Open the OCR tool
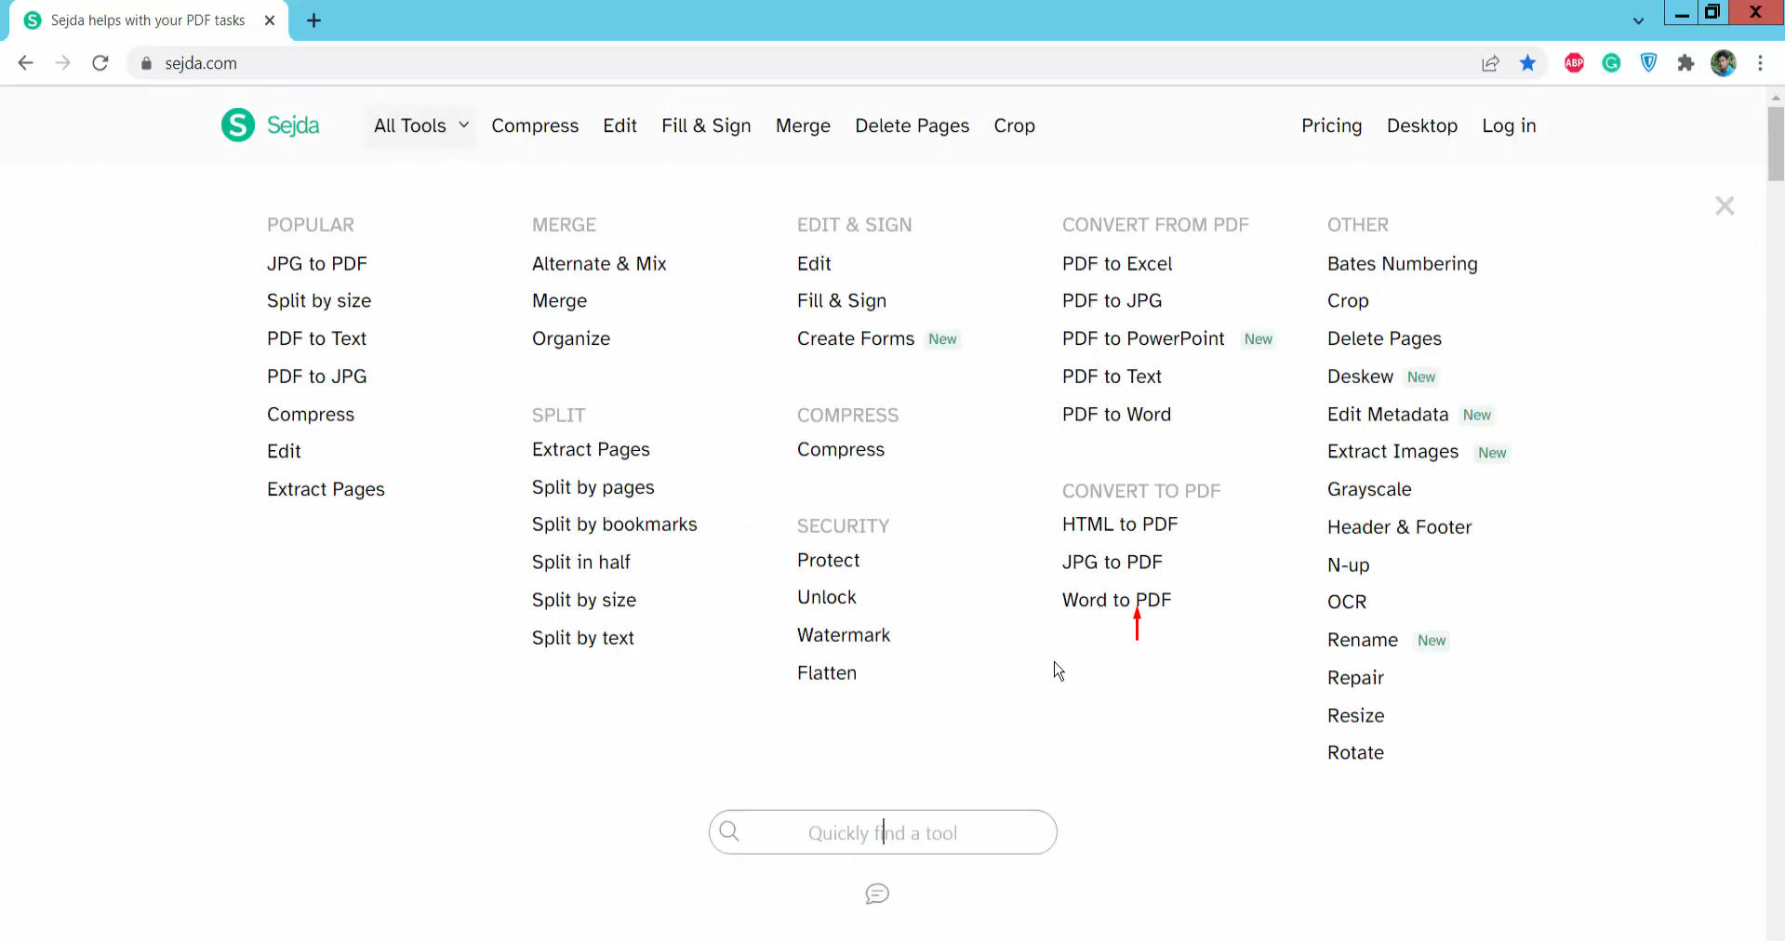 (1347, 603)
